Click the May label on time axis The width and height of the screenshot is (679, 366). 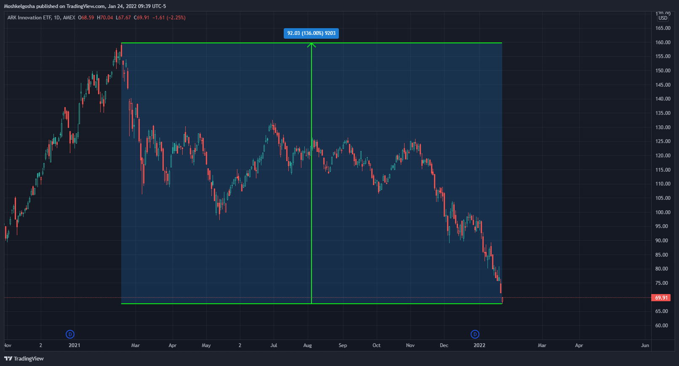click(206, 345)
